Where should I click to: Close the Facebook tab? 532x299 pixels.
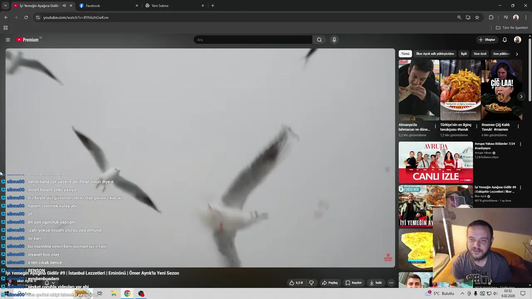click(137, 6)
